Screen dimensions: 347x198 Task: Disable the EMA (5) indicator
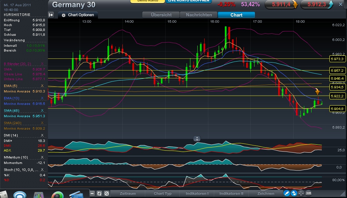pyautogui.click(x=43, y=86)
